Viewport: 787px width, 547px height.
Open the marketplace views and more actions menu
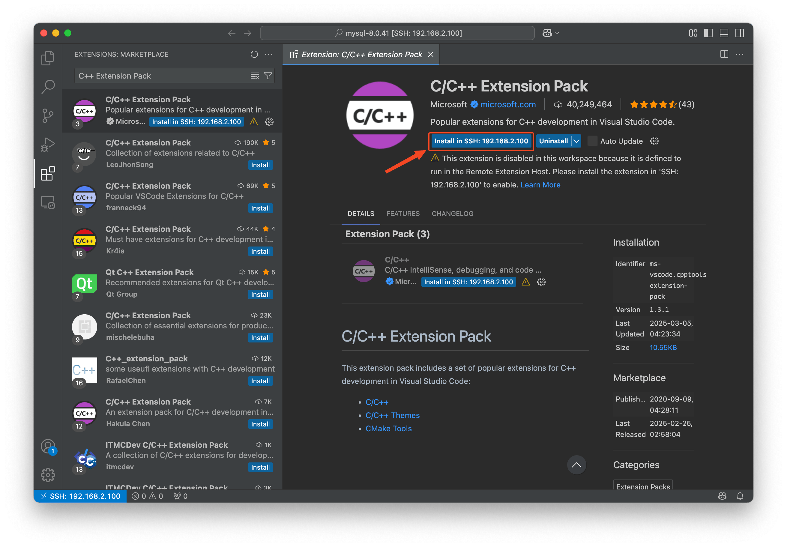(269, 54)
